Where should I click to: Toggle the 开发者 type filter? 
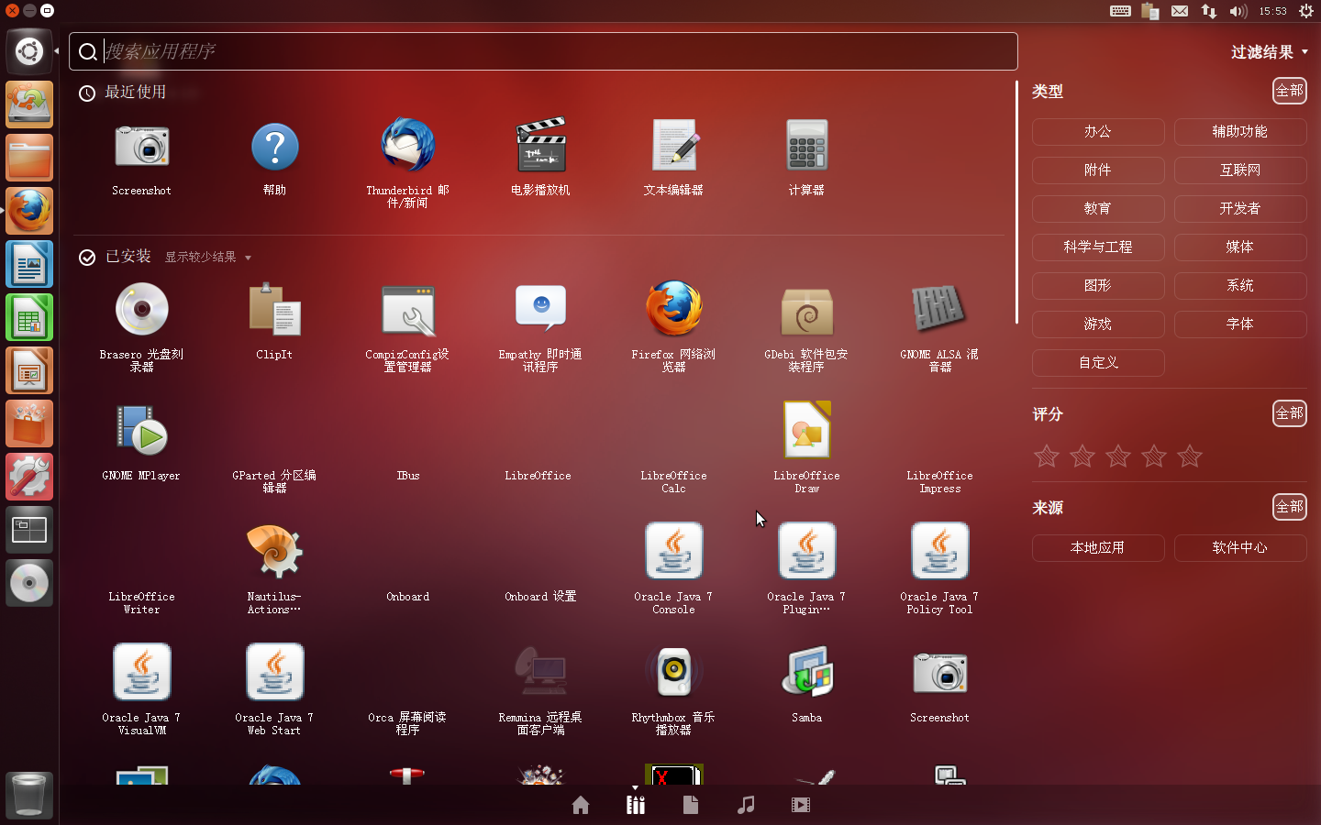pos(1240,209)
